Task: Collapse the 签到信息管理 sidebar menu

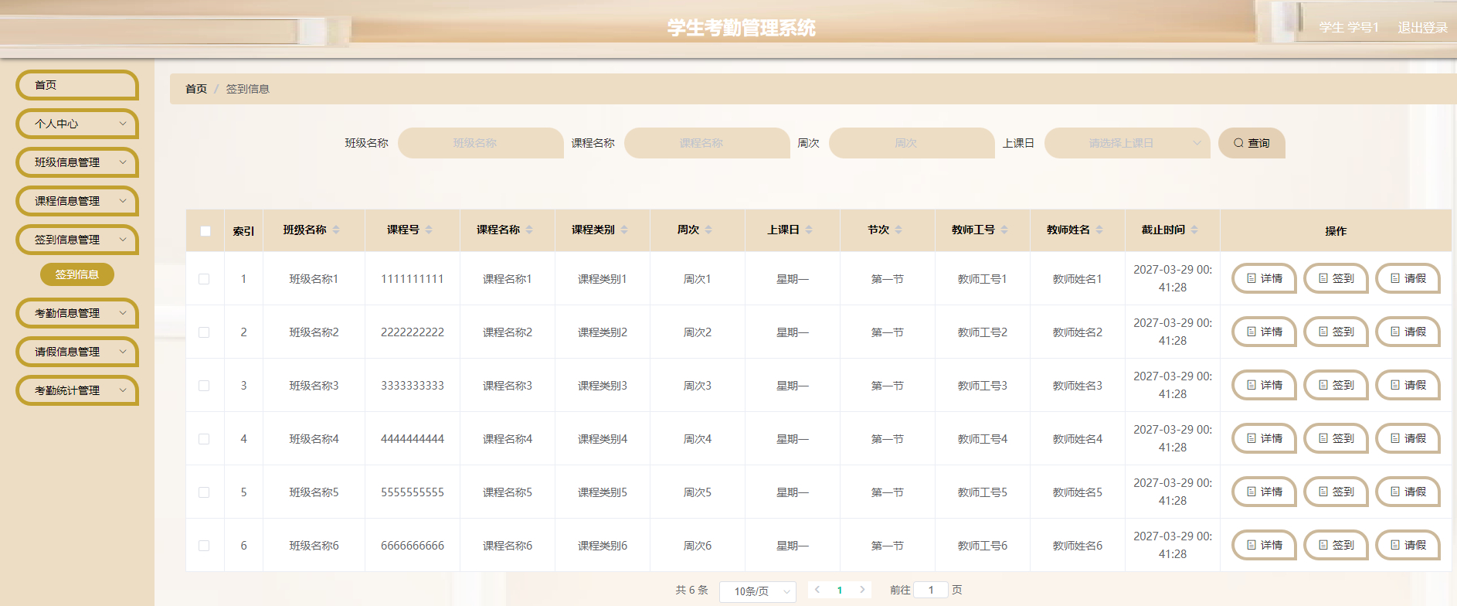Action: click(x=77, y=240)
